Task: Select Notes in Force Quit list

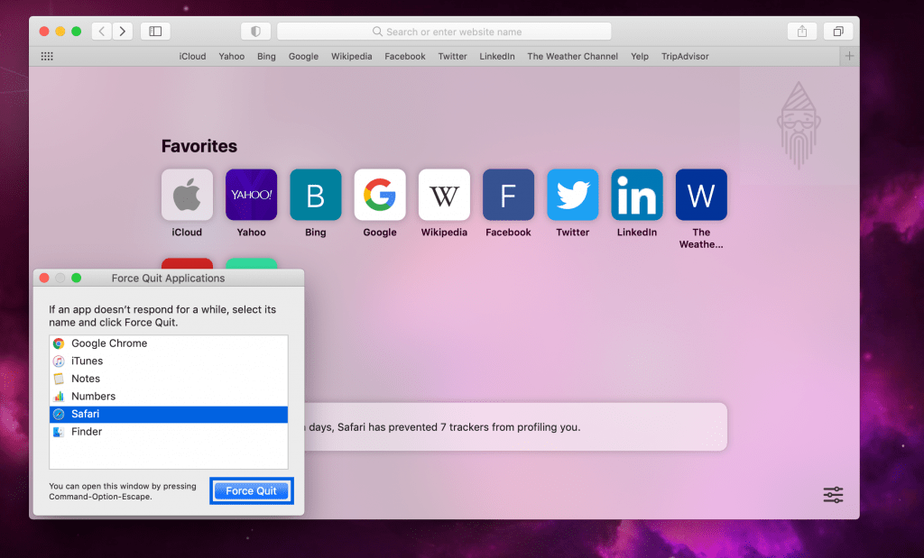Action: 169,379
